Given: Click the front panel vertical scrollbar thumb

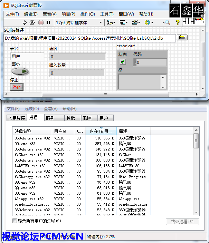Looking at the screenshot, I should 202,59.
